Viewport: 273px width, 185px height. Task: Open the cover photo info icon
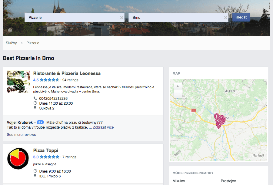tap(10, 30)
